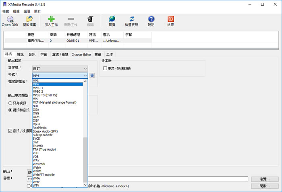Image resolution: width=282 pixels, height=192 pixels.
Task: Click the 開啟... button
Action: point(265,186)
